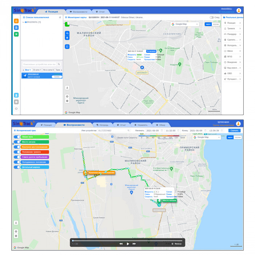This screenshot has width=255, height=255.
Task: Open Google Map dropdown in playback window
Action: click(x=207, y=137)
